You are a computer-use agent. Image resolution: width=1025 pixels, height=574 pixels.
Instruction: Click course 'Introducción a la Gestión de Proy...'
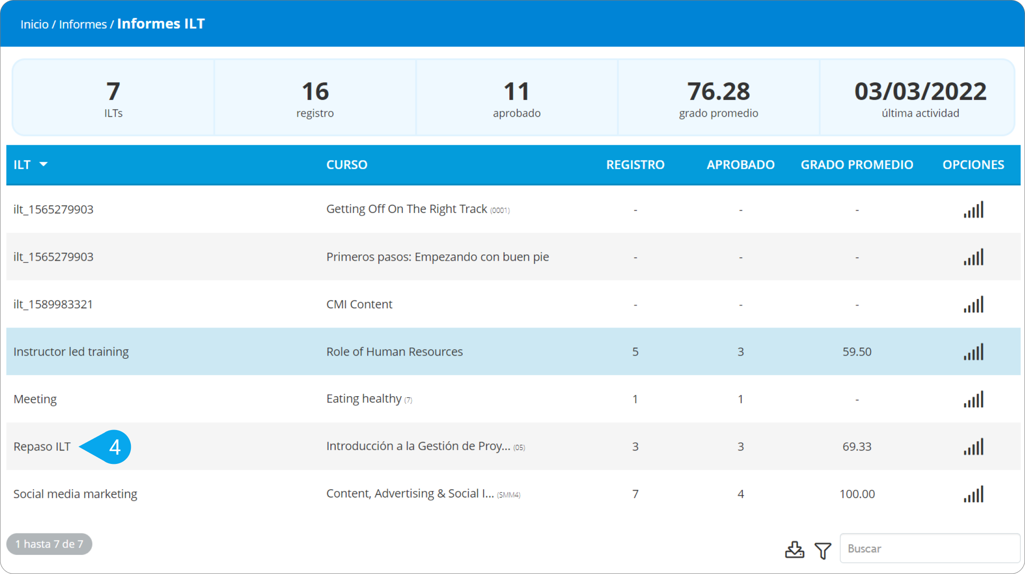click(418, 446)
